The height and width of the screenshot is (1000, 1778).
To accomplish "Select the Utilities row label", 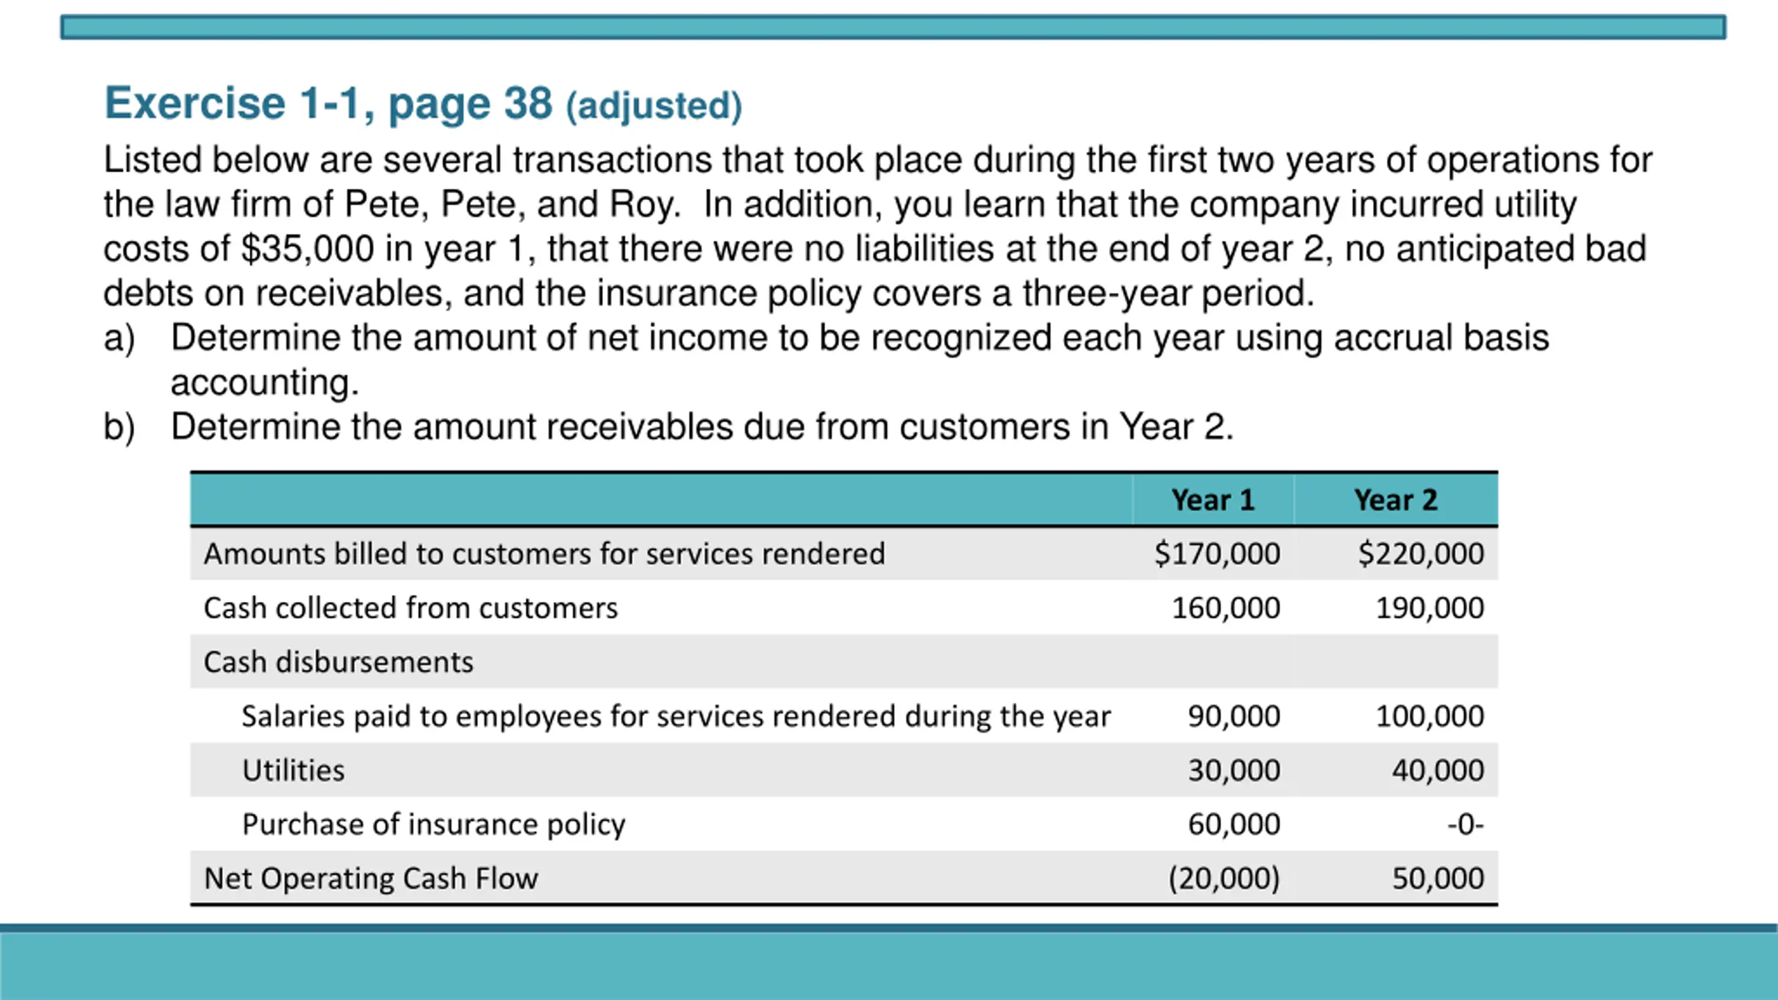I will point(293,770).
